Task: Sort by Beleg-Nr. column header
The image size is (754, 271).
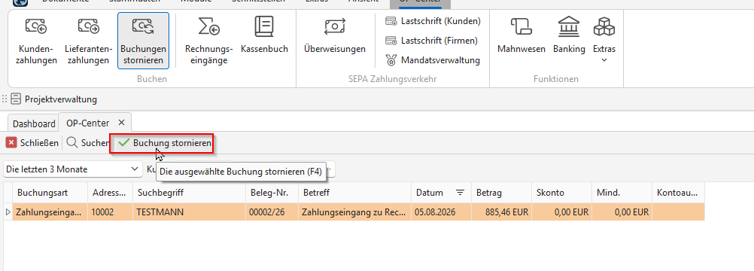Action: [272, 193]
